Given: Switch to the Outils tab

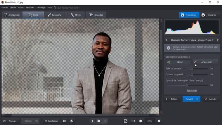Looking at the screenshot, I should [x=33, y=15].
